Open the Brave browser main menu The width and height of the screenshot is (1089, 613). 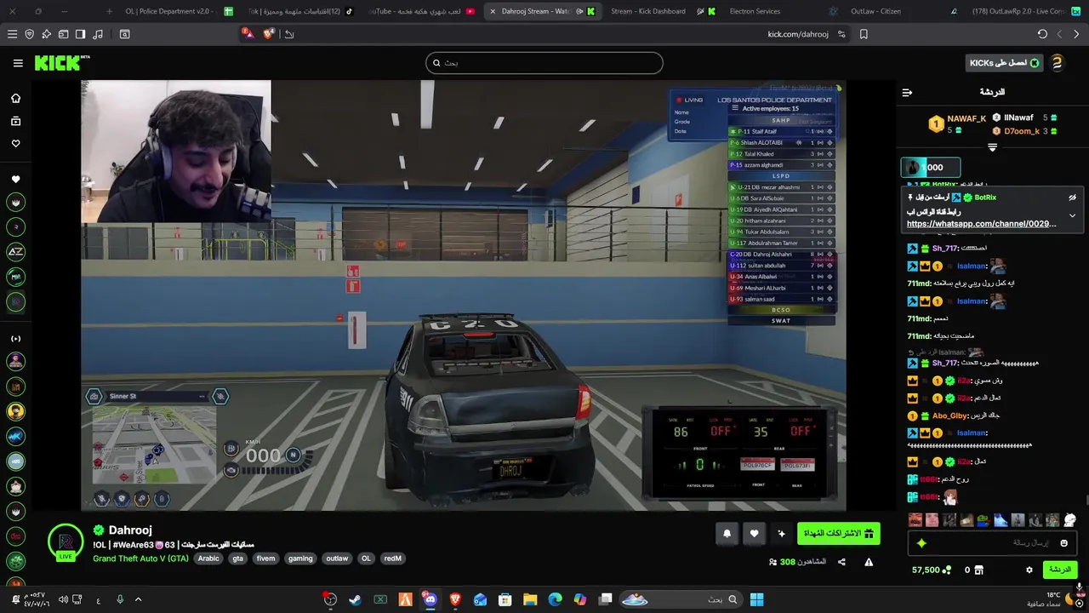tap(12, 34)
